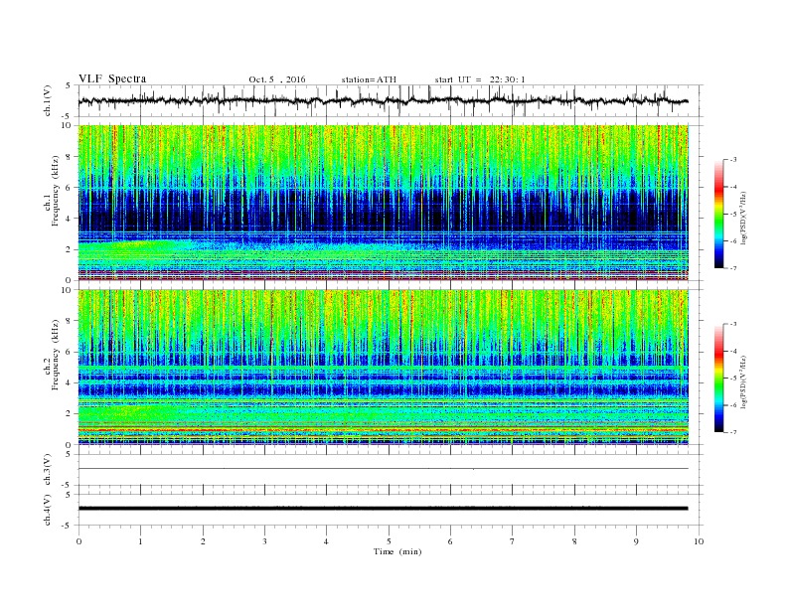Click the time axis tick label "4"
Viewport: 787px width, 608px height.
click(x=326, y=541)
